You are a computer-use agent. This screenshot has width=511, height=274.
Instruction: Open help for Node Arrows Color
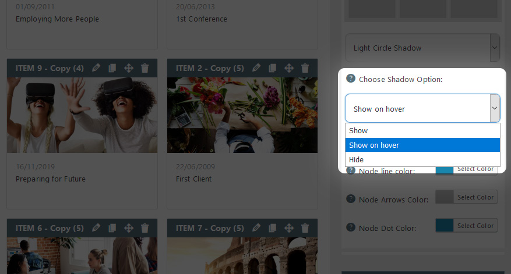coord(351,199)
